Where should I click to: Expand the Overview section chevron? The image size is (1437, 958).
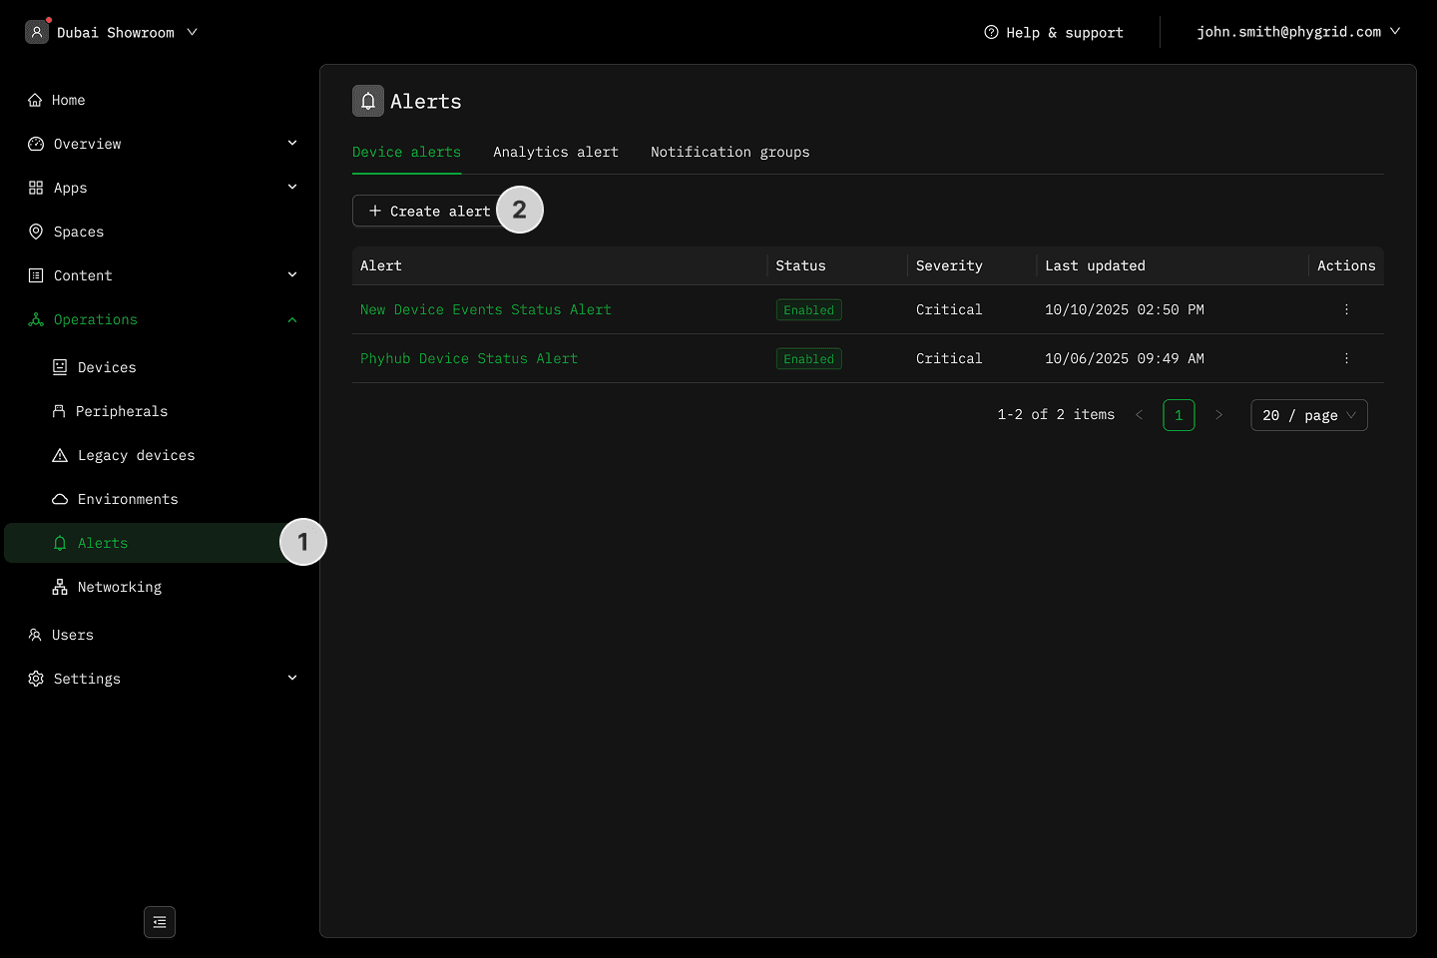point(292,144)
